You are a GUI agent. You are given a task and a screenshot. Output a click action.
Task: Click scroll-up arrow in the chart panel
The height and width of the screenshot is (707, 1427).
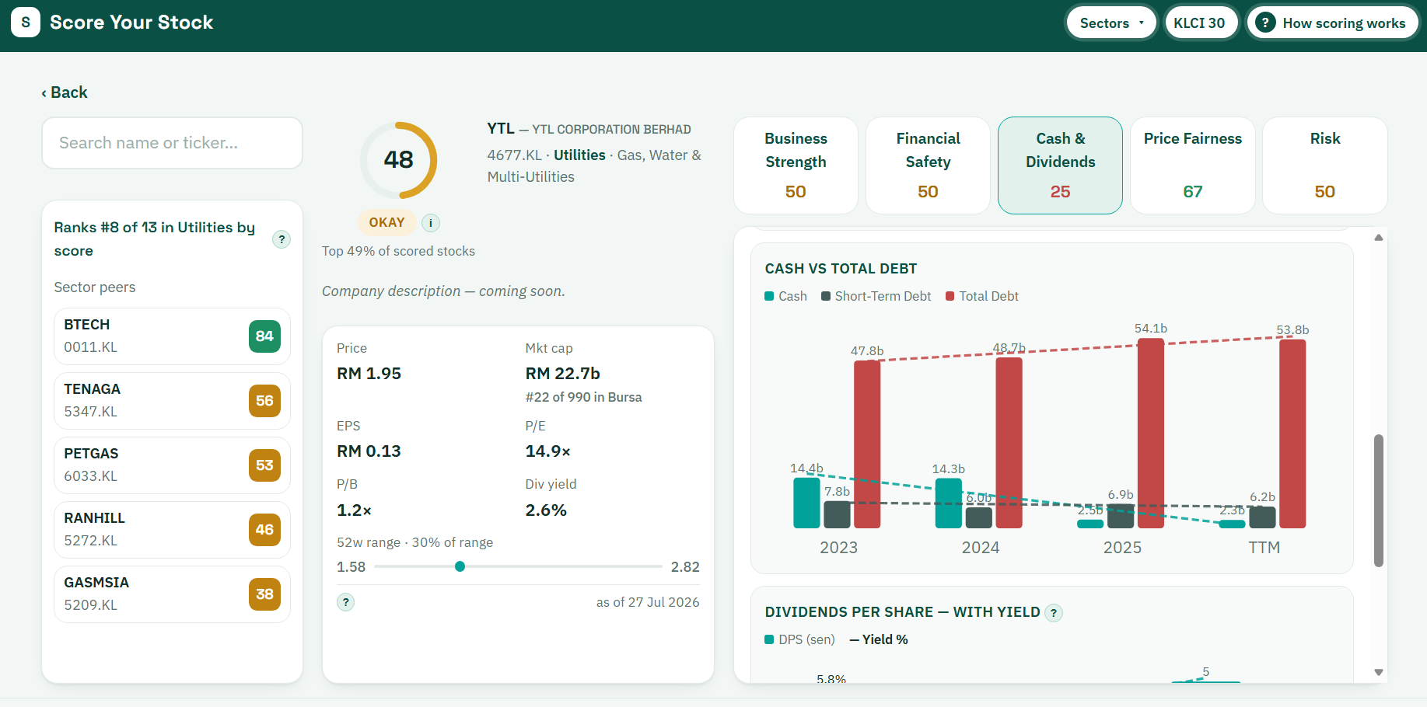click(1379, 238)
